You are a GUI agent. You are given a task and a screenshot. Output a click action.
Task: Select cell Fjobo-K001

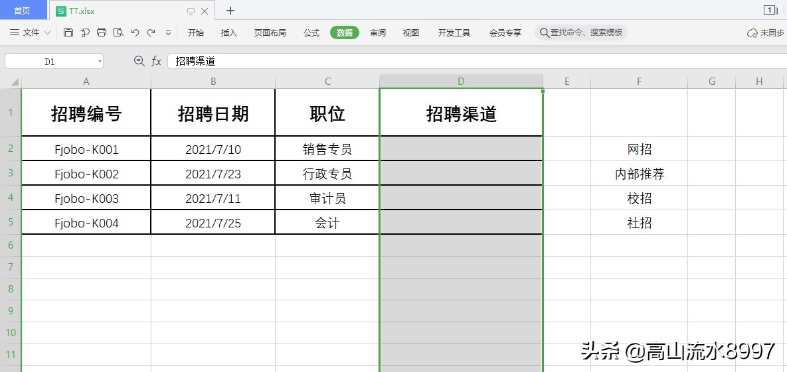point(86,149)
